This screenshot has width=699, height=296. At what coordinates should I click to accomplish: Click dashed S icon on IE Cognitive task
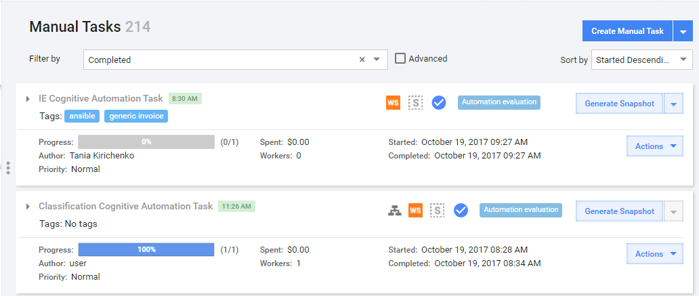pos(415,103)
